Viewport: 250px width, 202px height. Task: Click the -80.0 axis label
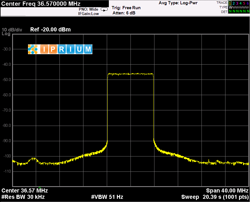pyautogui.click(x=7, y=125)
